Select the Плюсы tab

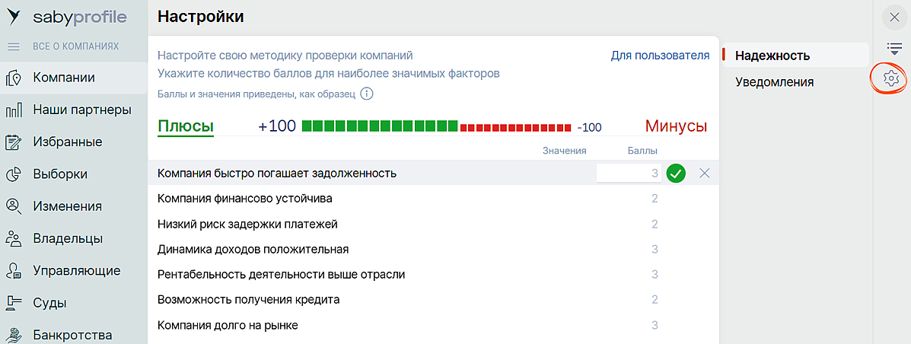point(186,126)
